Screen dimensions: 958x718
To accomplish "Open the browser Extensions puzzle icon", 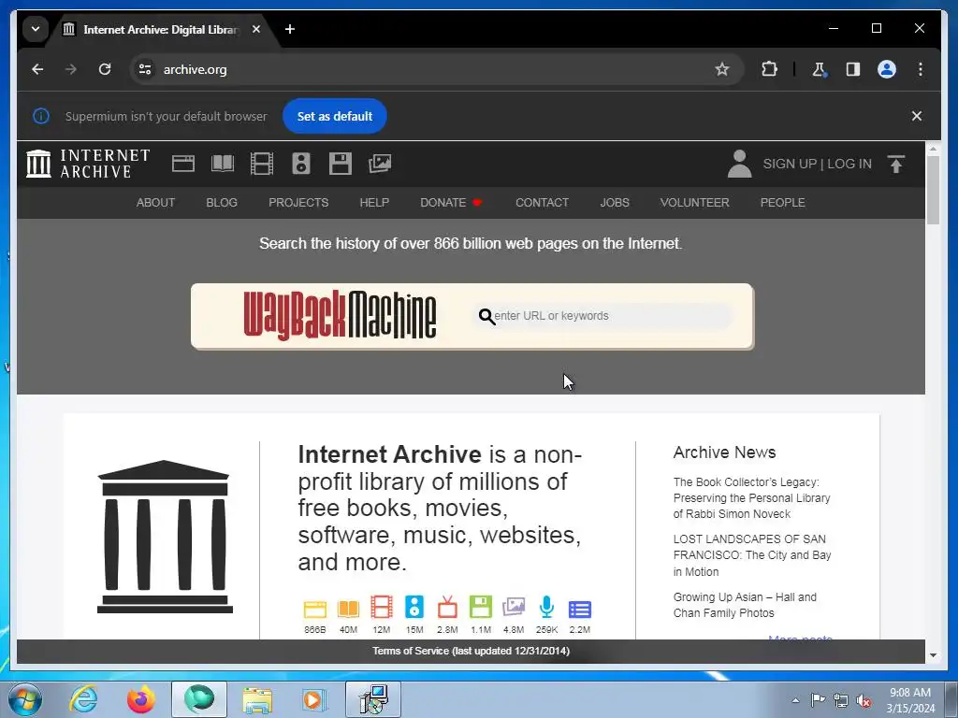I will point(769,69).
